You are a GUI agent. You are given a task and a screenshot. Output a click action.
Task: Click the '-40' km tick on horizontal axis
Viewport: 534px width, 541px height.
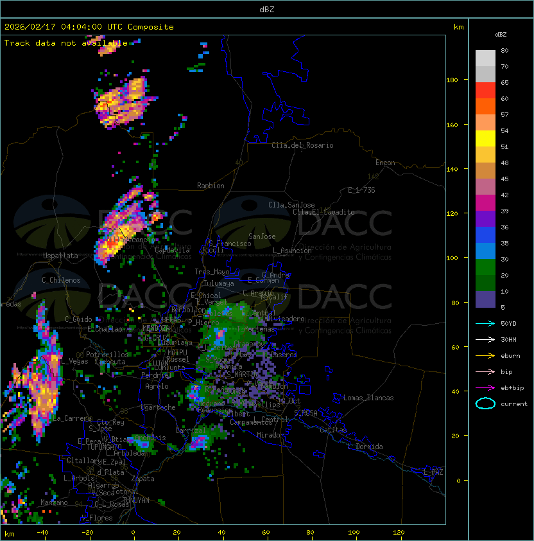pyautogui.click(x=42, y=533)
